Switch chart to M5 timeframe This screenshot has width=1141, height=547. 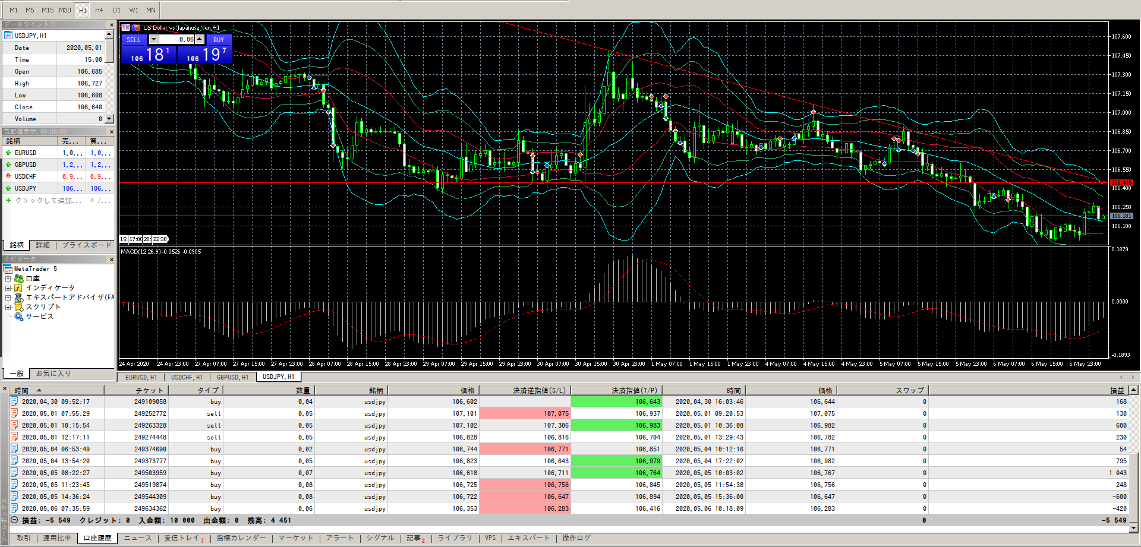(30, 10)
